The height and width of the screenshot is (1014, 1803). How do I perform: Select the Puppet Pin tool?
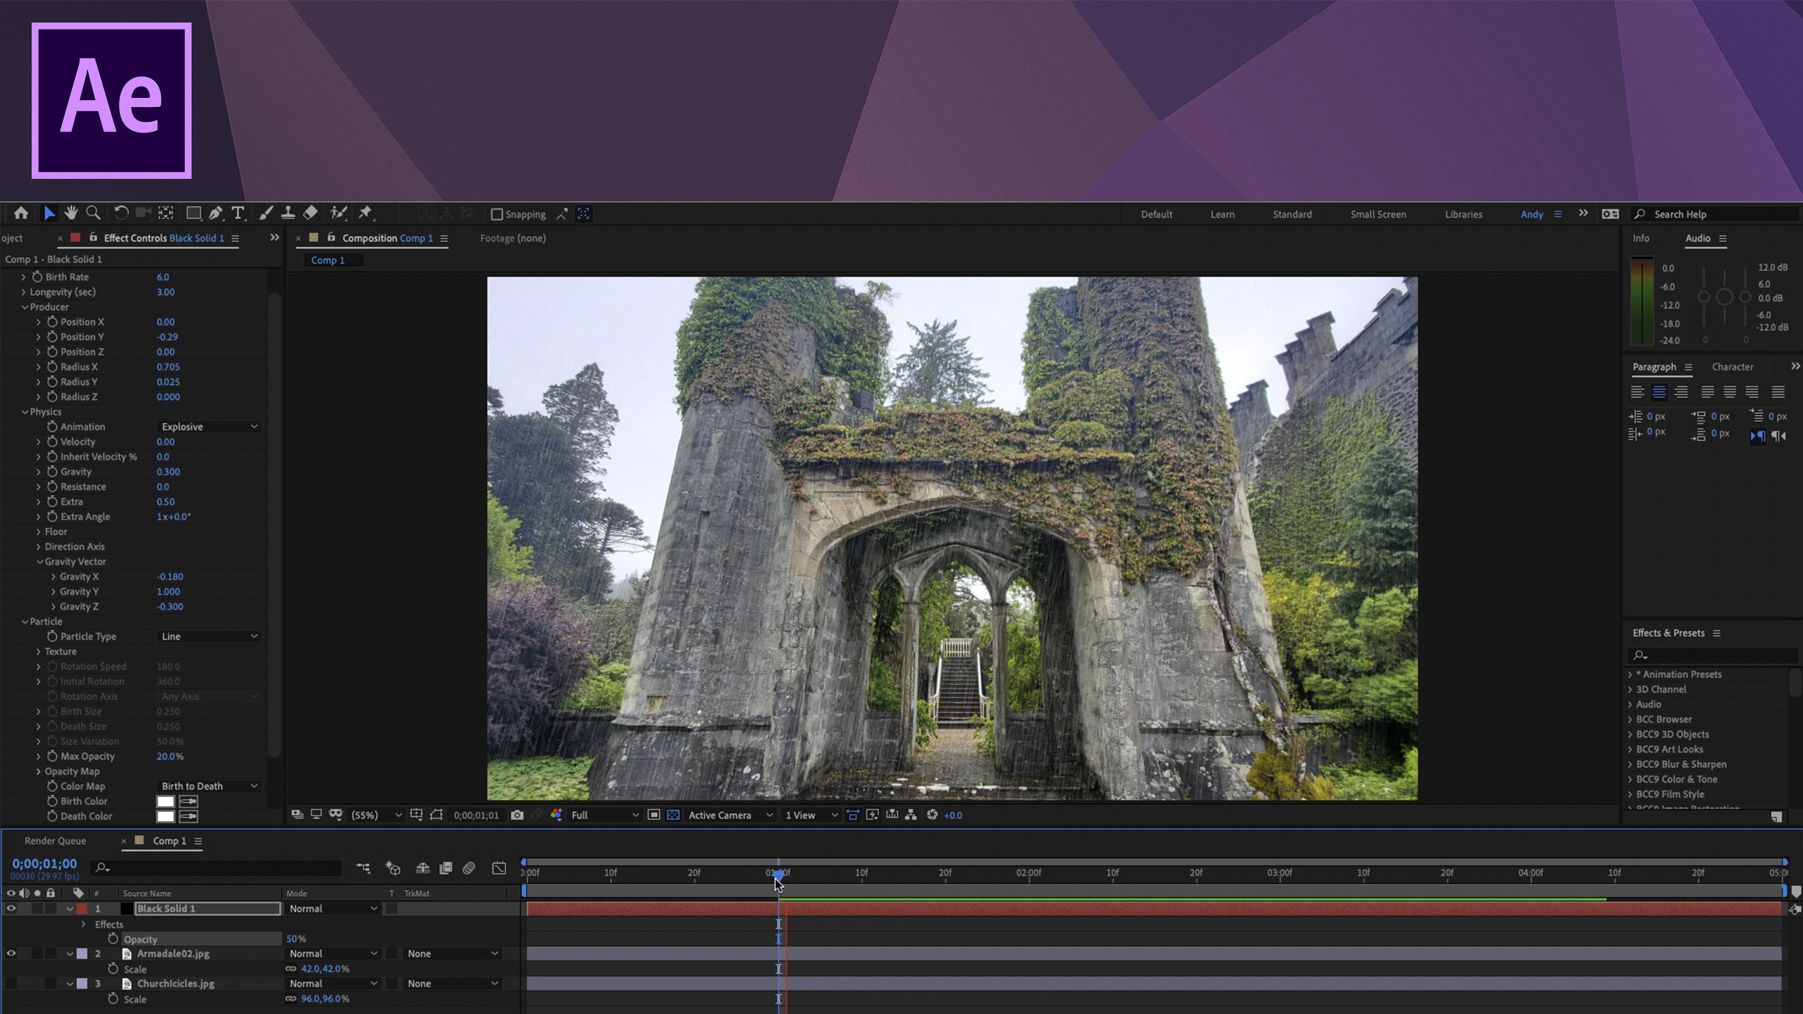click(x=365, y=213)
